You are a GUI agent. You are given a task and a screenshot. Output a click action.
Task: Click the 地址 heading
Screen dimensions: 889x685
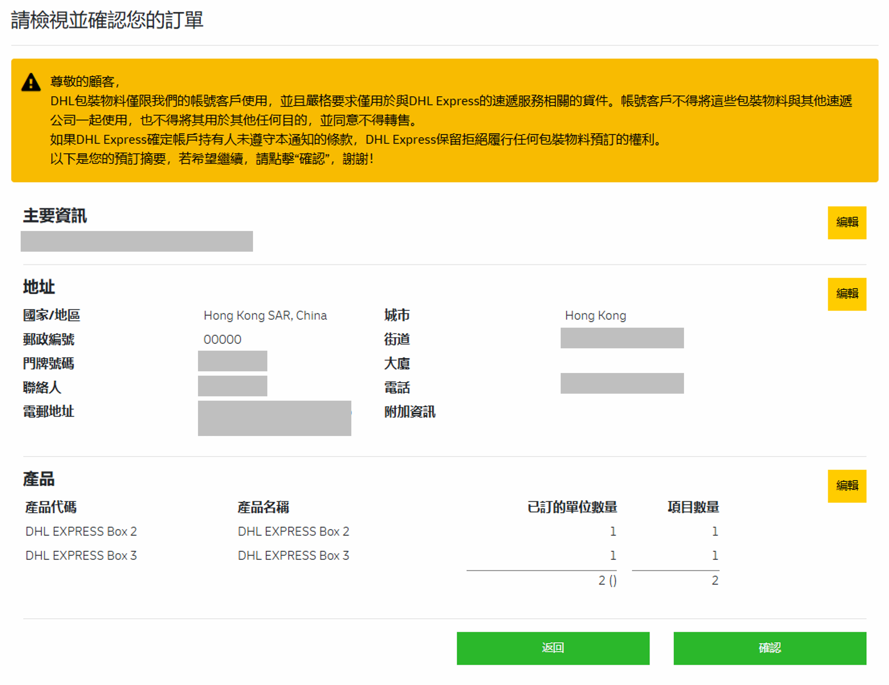pos(39,287)
